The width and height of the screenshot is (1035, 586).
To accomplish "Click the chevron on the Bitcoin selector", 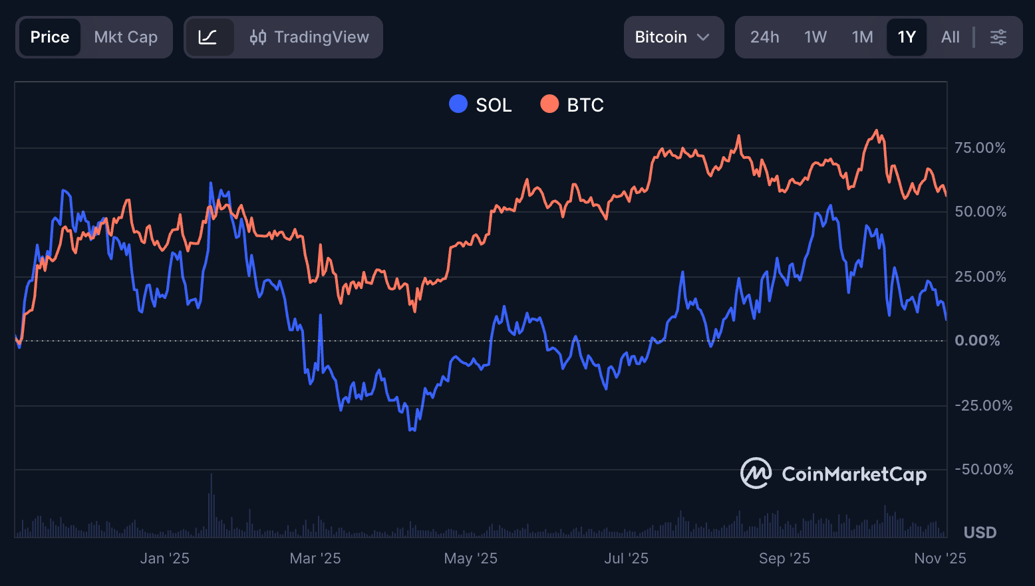I will click(704, 37).
